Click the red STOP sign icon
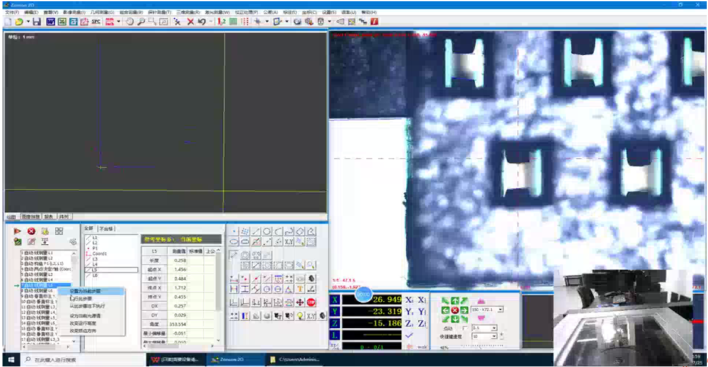The height and width of the screenshot is (367, 708). click(311, 302)
